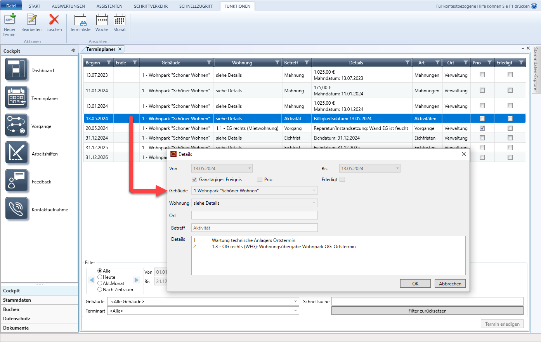Open the SCHRIFTVERKEHR ribbon tab
This screenshot has width=541, height=342.
point(151,6)
